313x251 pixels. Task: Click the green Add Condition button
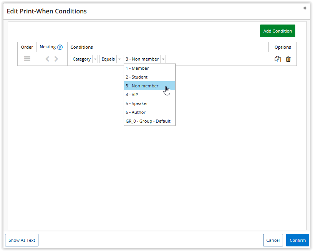click(x=277, y=31)
